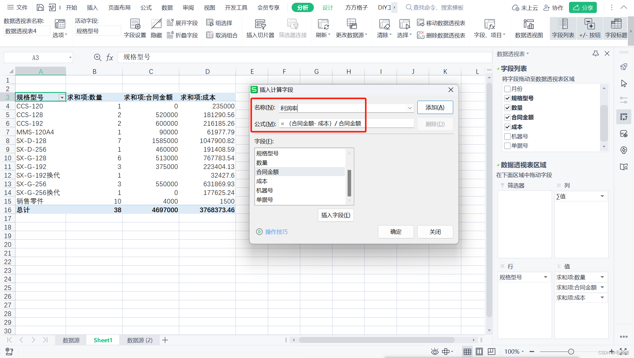Click 插入字段(E) button
The height and width of the screenshot is (358, 634).
click(336, 215)
